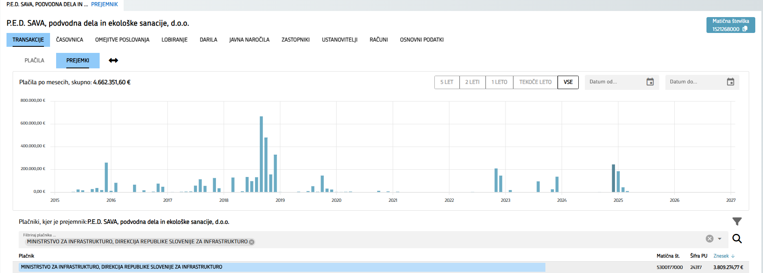Open the Datum od calendar picker

pyautogui.click(x=650, y=82)
